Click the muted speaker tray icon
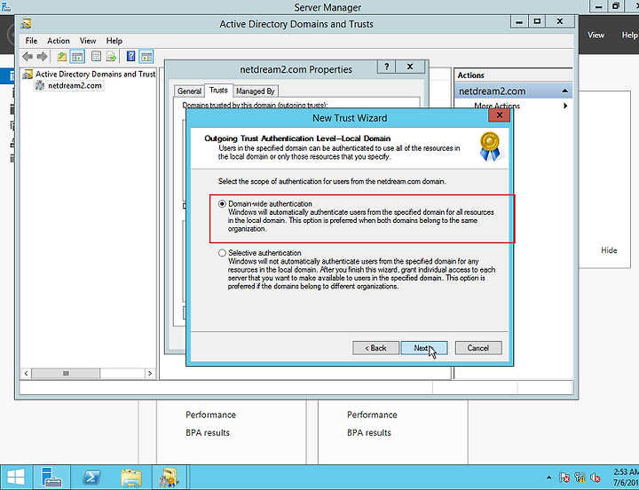 (x=596, y=478)
